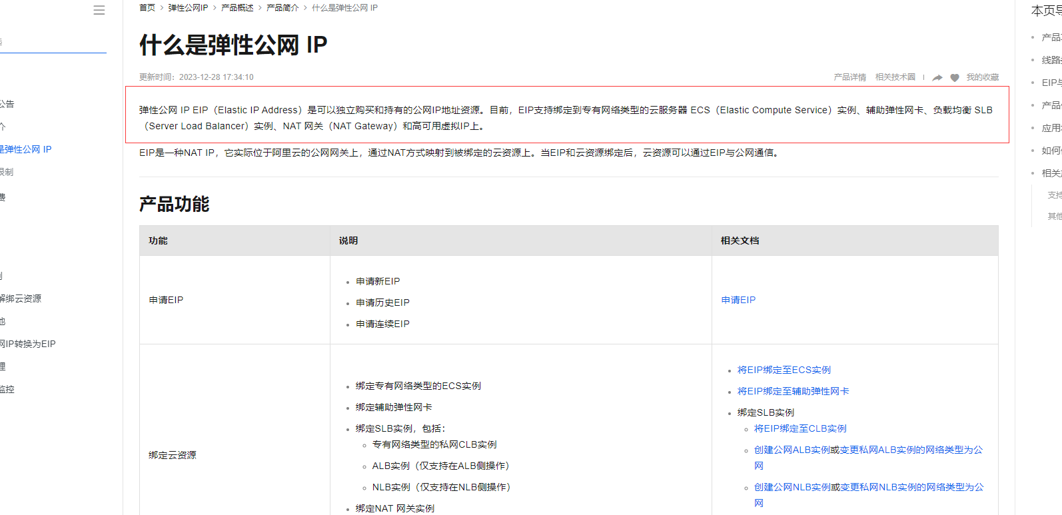The height and width of the screenshot is (515, 1062).
Task: Click the 产品功能 section heading
Action: tap(175, 204)
